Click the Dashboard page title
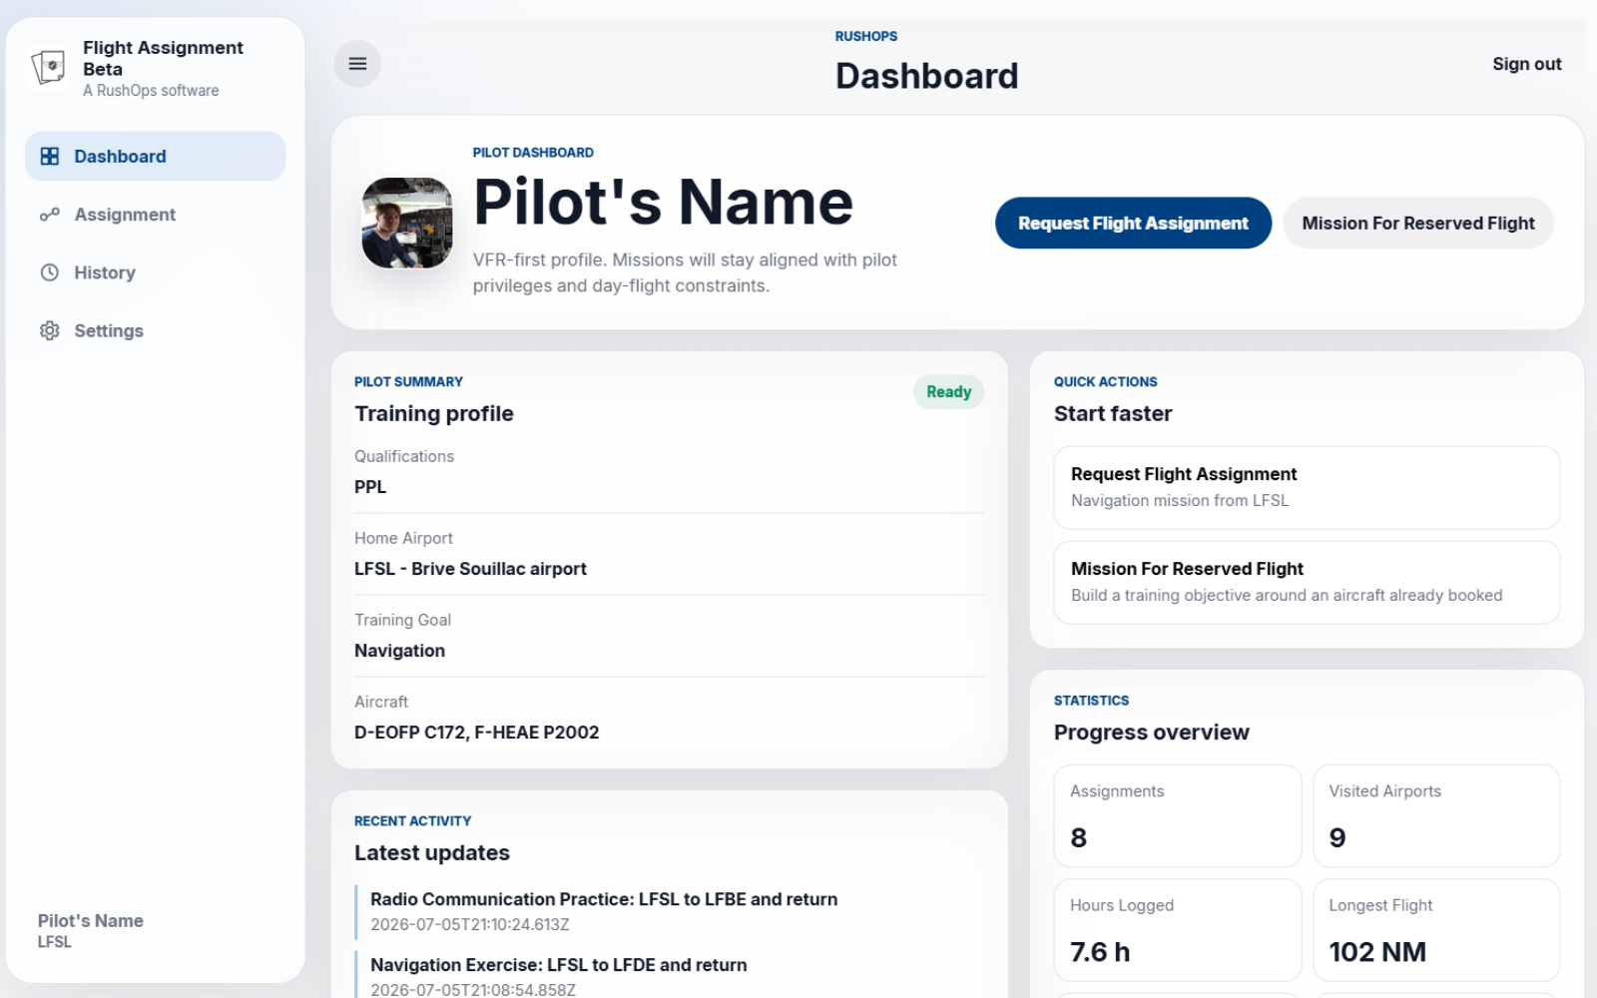This screenshot has width=1597, height=998. coord(927,76)
